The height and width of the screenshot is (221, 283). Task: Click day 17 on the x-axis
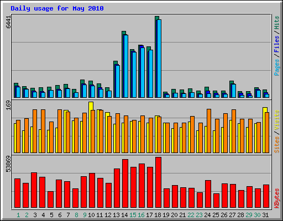[149, 215]
